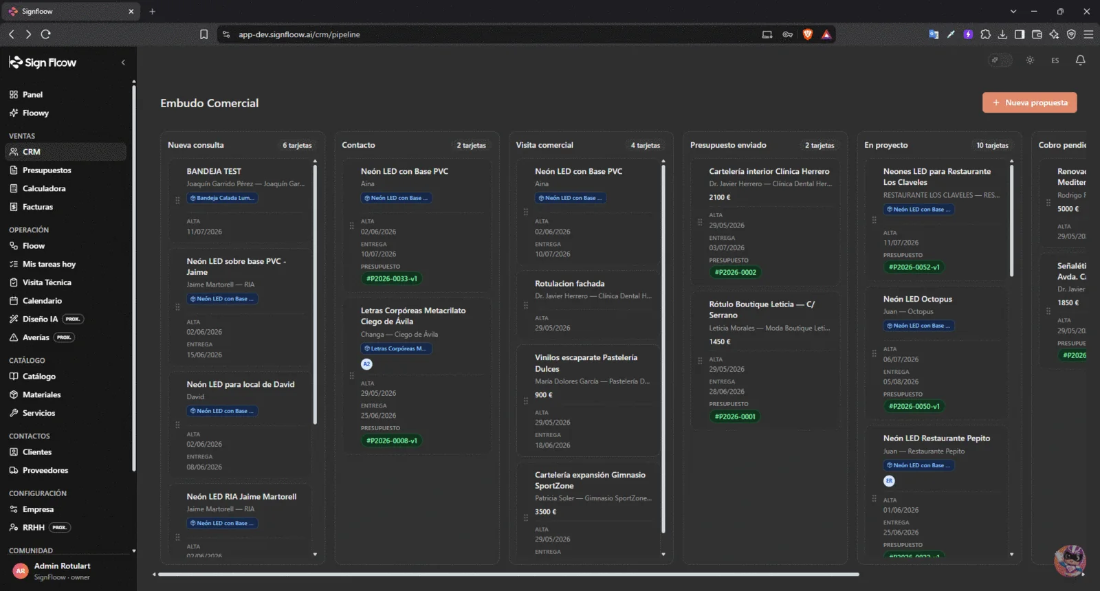1100x591 pixels.
Task: Open the Floow workflow icon under Operación
Action: (x=14, y=246)
